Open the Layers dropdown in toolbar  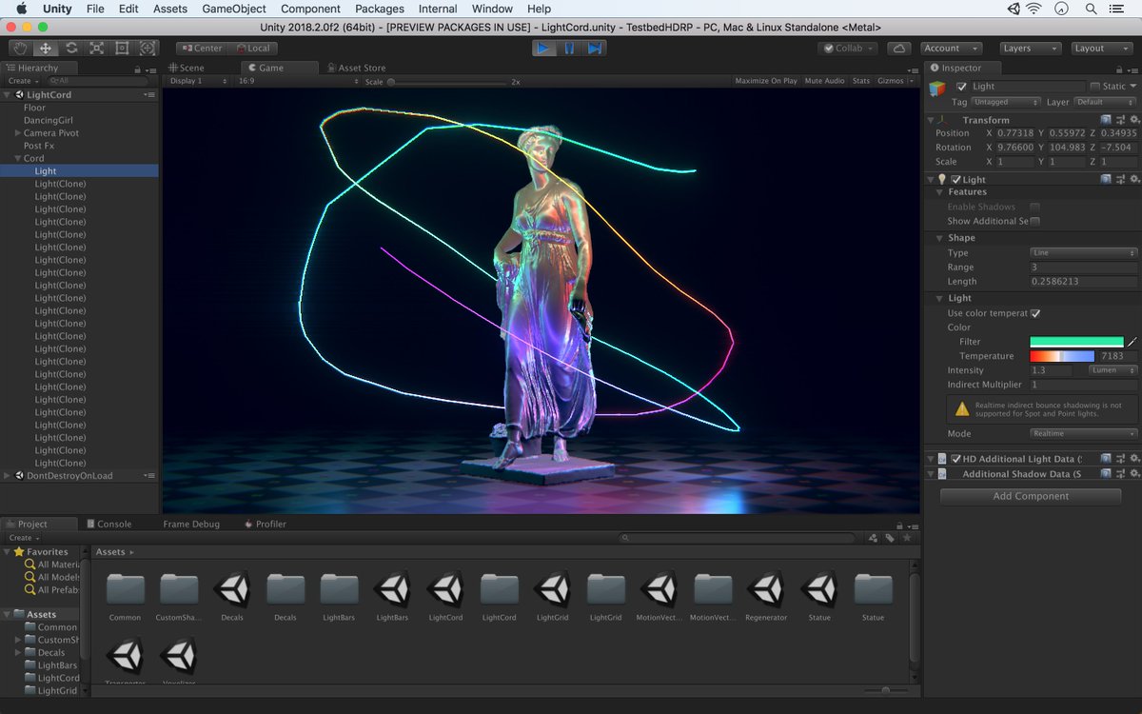(x=1030, y=48)
